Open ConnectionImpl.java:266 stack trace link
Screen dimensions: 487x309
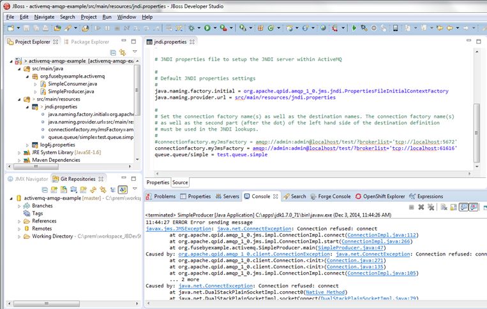tap(375, 241)
